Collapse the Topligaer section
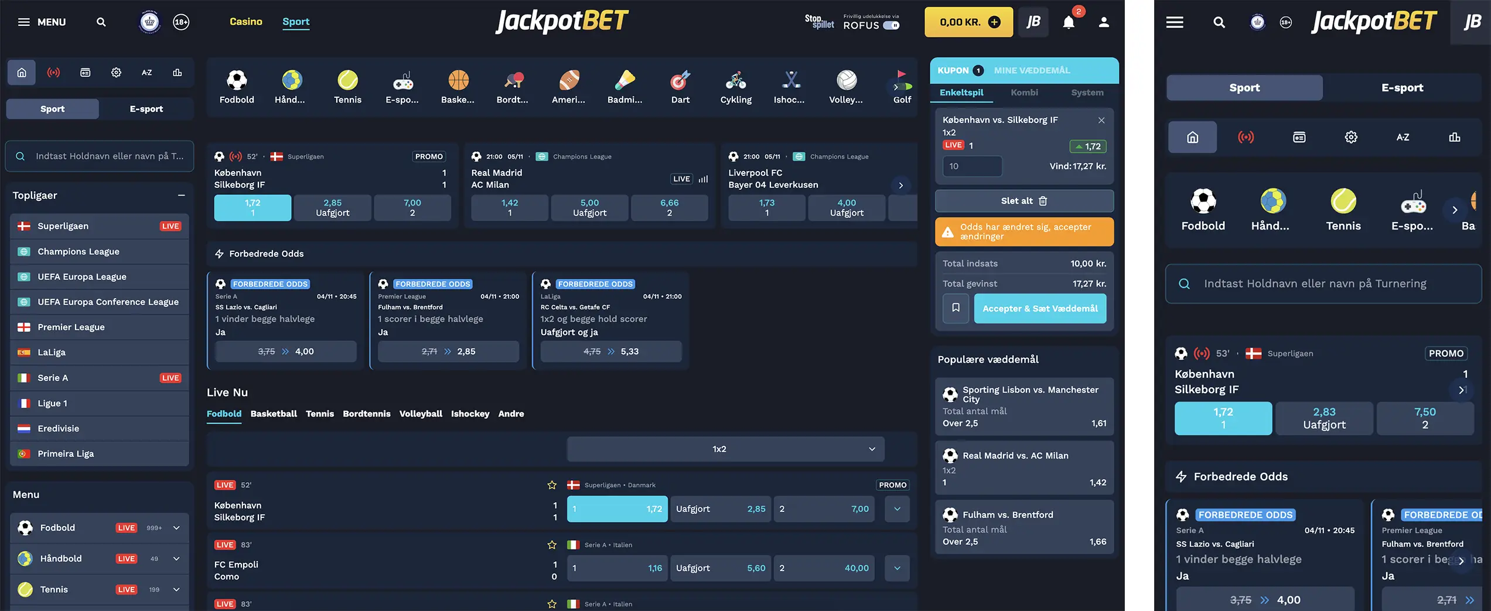1491x611 pixels. pos(182,195)
